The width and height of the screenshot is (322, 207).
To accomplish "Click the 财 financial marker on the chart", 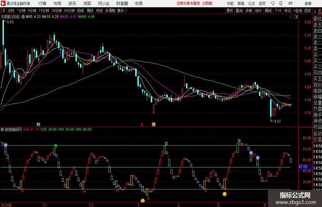I will coord(39,124).
